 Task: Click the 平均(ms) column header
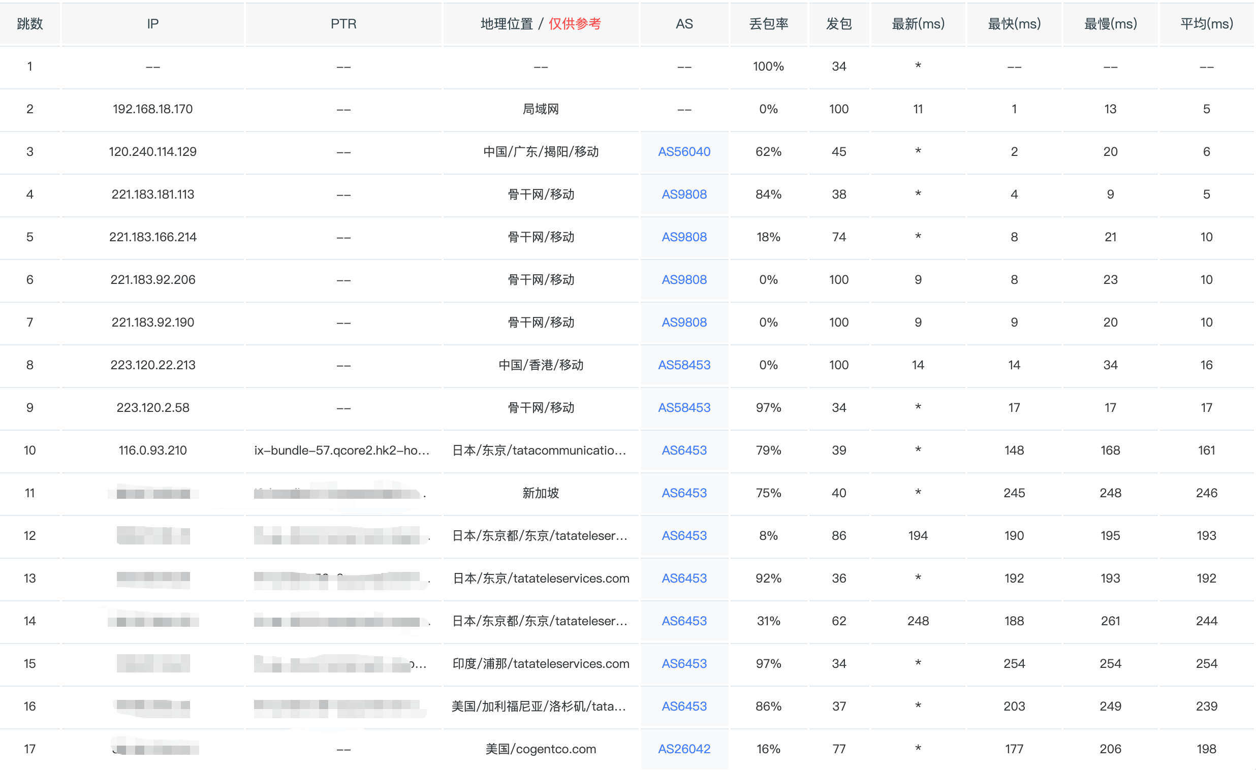tap(1207, 24)
